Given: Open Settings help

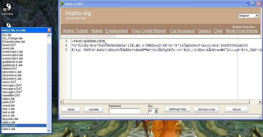Looking at the screenshot, I should (x=177, y=109).
